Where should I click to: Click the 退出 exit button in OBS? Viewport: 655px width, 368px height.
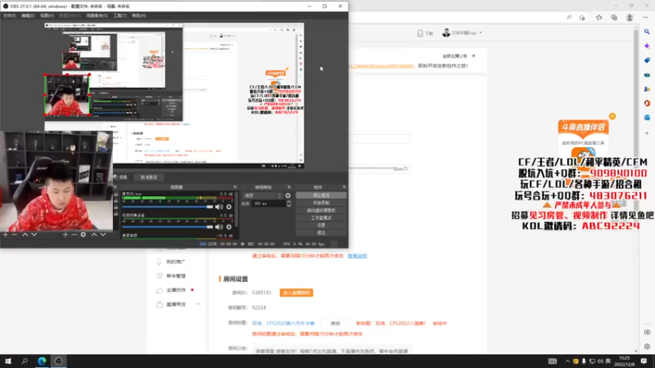321,233
